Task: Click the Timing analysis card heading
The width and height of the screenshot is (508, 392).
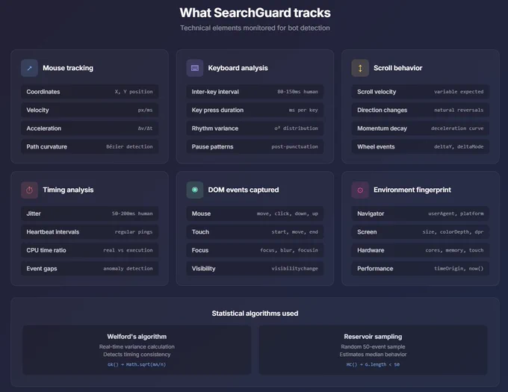Action: click(68, 190)
